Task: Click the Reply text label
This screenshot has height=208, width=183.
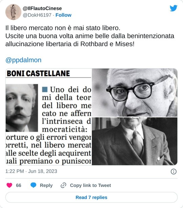Action: point(46,185)
